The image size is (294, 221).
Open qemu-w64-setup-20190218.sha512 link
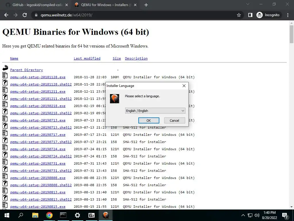[41, 113]
